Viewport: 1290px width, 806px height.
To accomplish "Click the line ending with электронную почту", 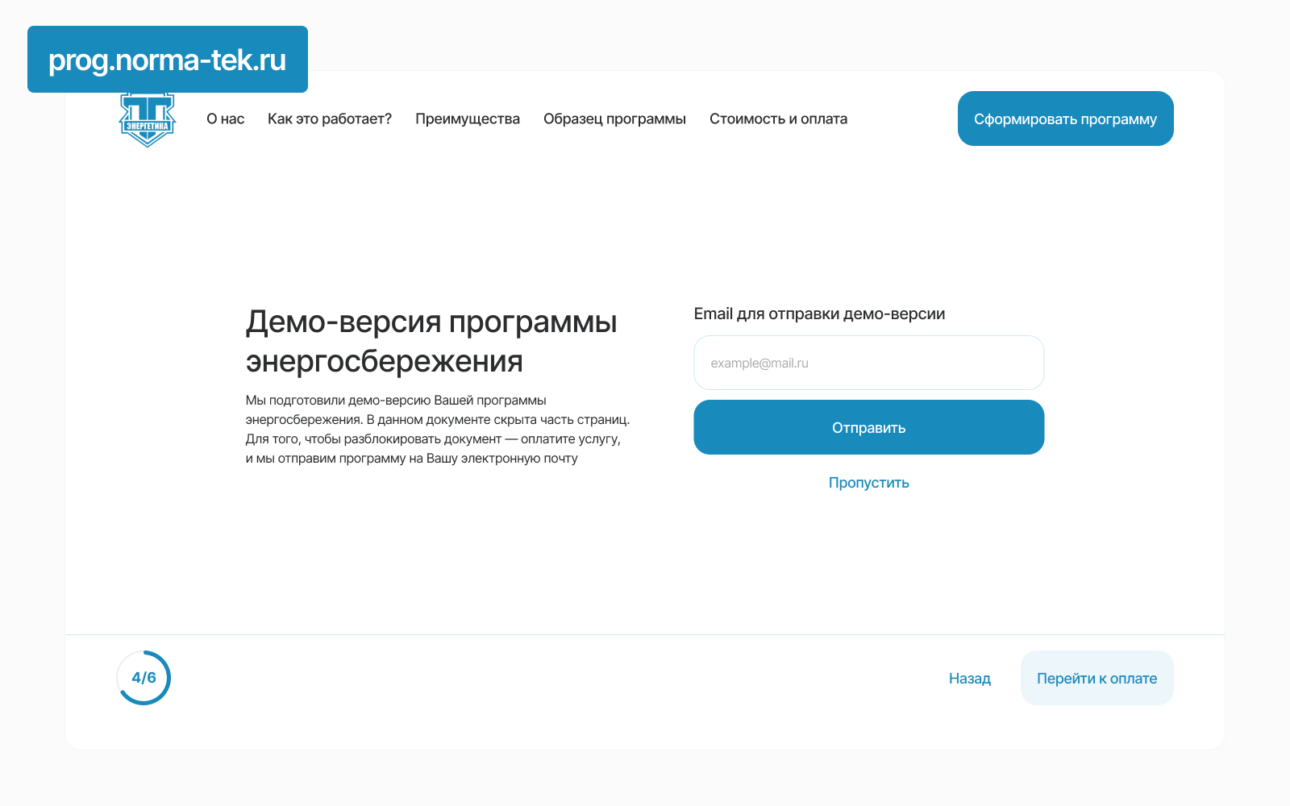I will click(411, 459).
